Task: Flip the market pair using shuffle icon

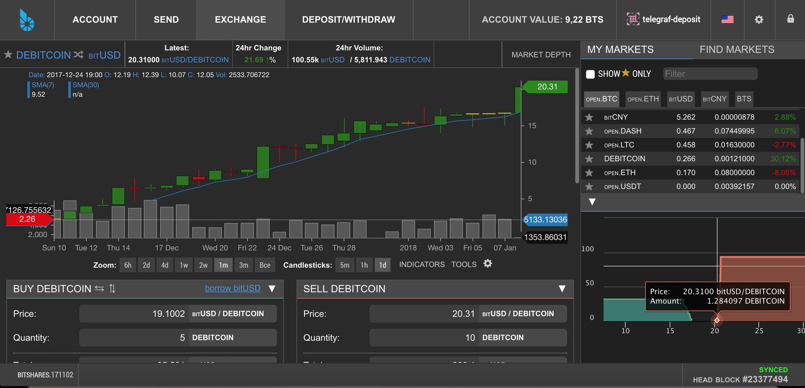Action: 78,54
